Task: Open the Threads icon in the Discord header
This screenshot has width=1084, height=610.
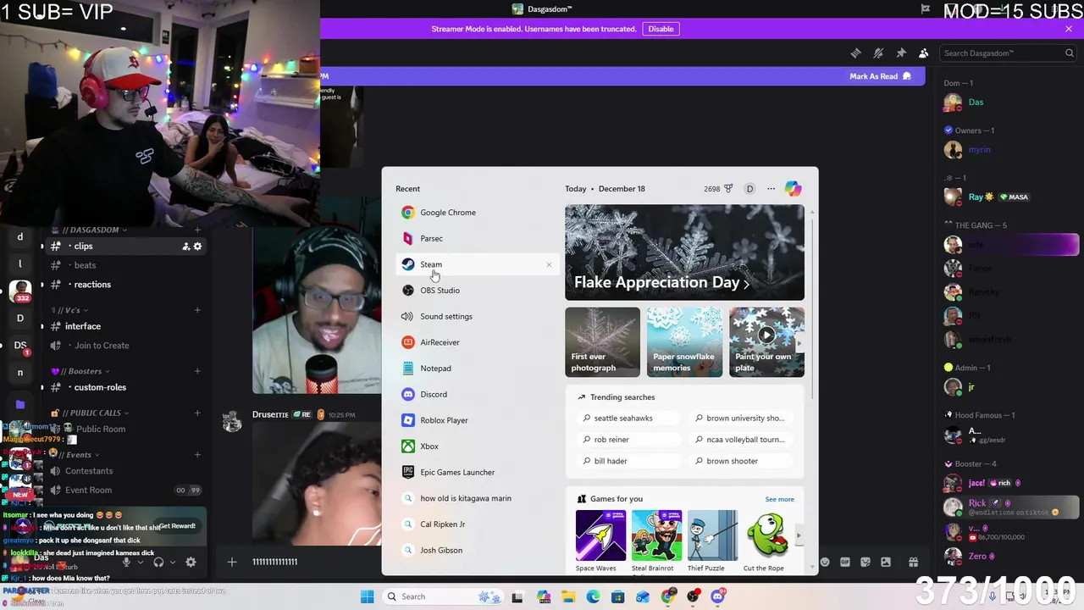Action: tap(855, 53)
